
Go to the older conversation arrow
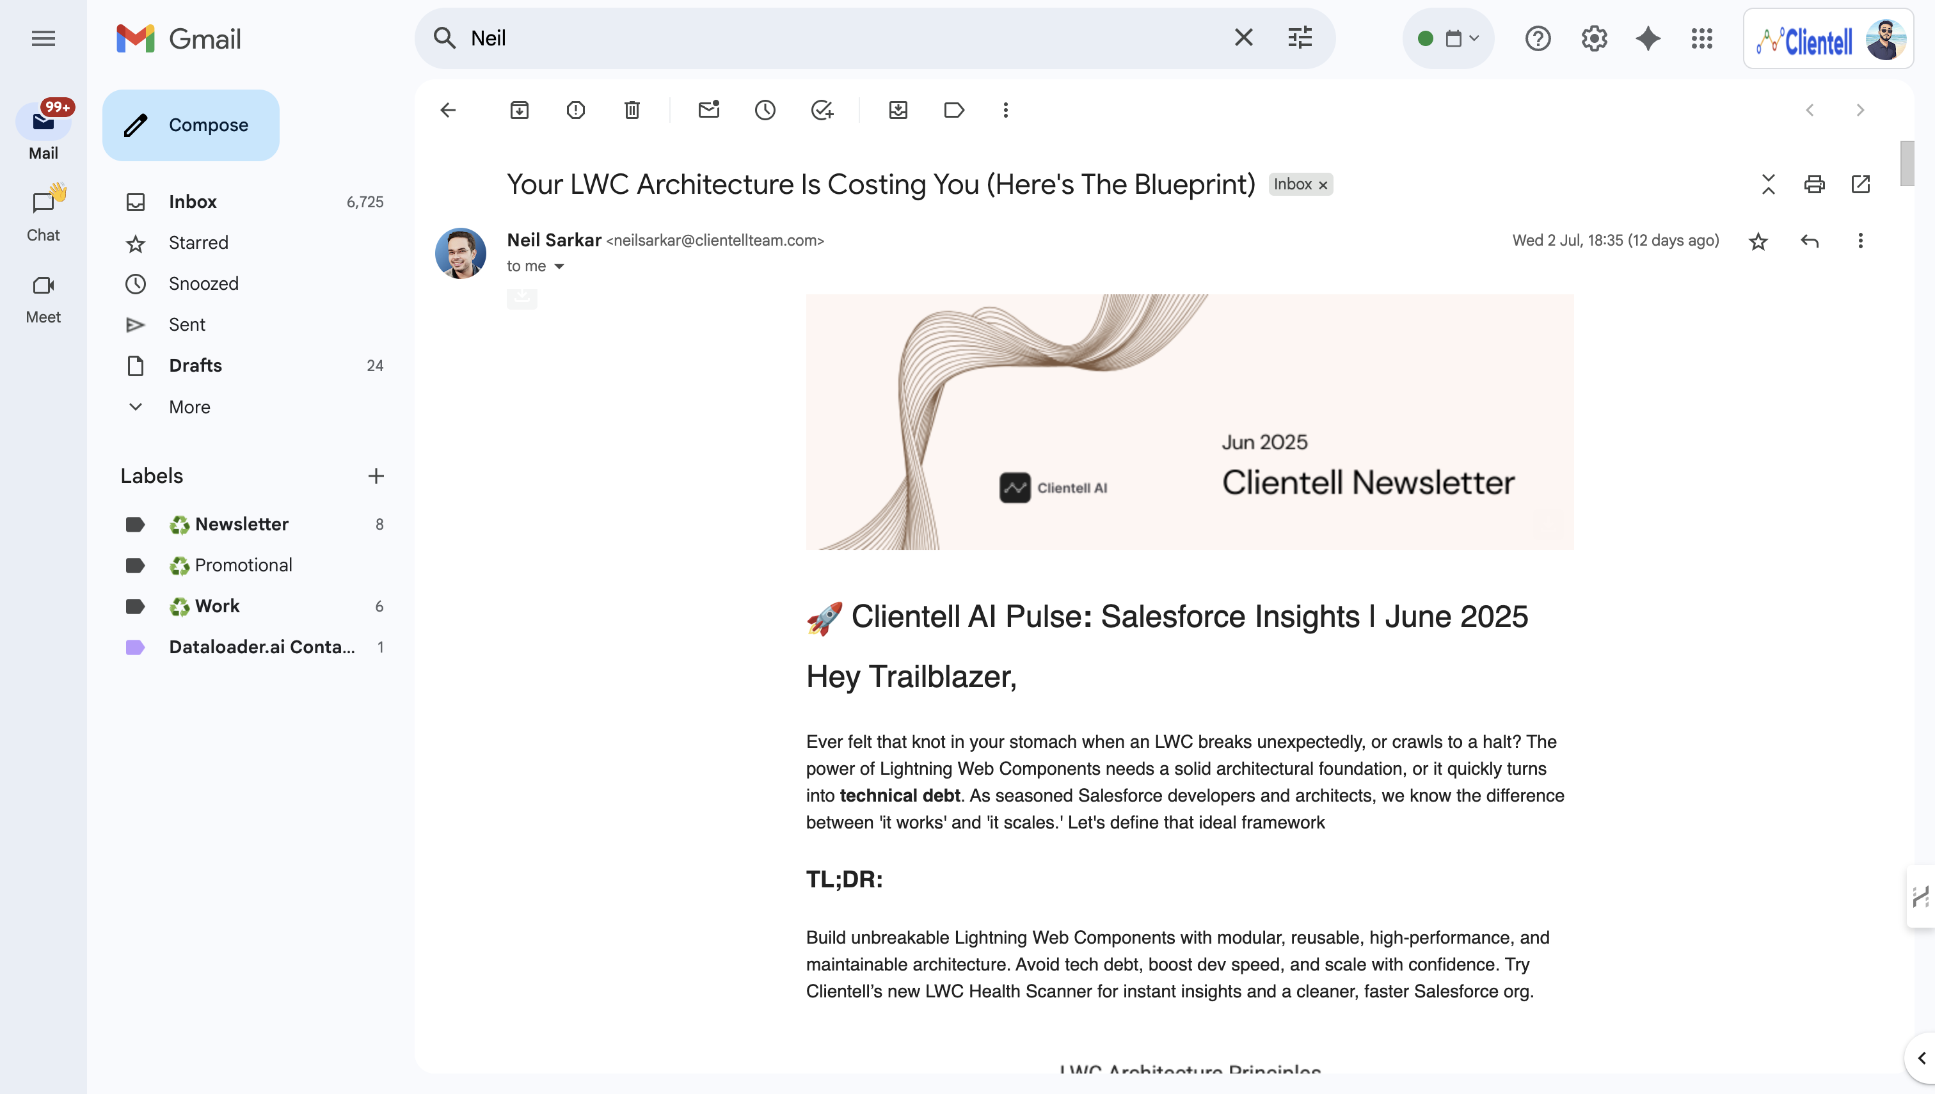[x=1861, y=111]
